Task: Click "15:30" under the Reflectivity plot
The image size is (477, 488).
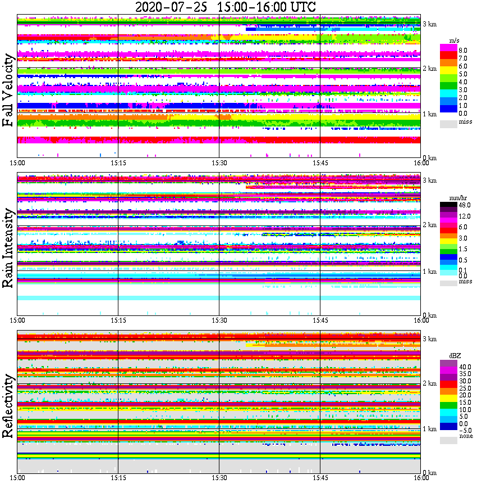Action: [219, 478]
